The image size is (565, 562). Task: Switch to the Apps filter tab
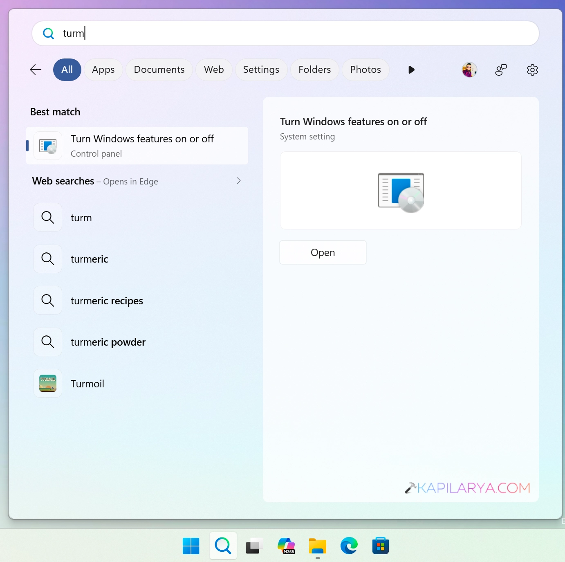[103, 70]
